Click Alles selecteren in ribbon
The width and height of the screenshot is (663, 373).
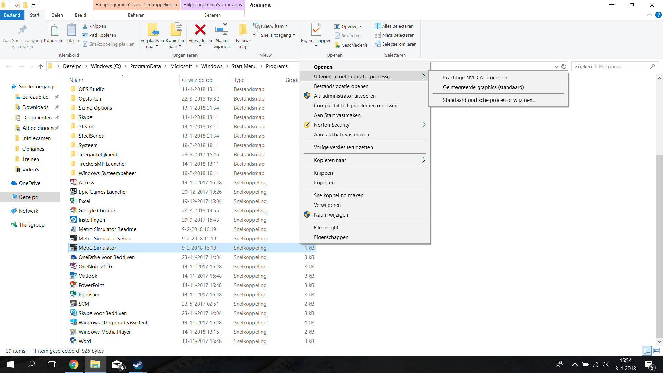click(x=394, y=26)
